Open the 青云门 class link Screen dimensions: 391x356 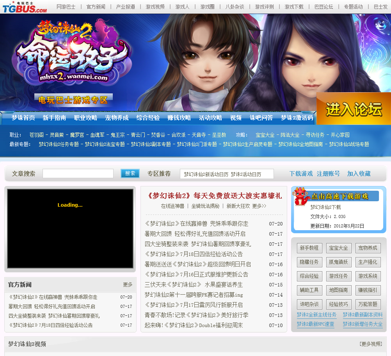point(138,135)
